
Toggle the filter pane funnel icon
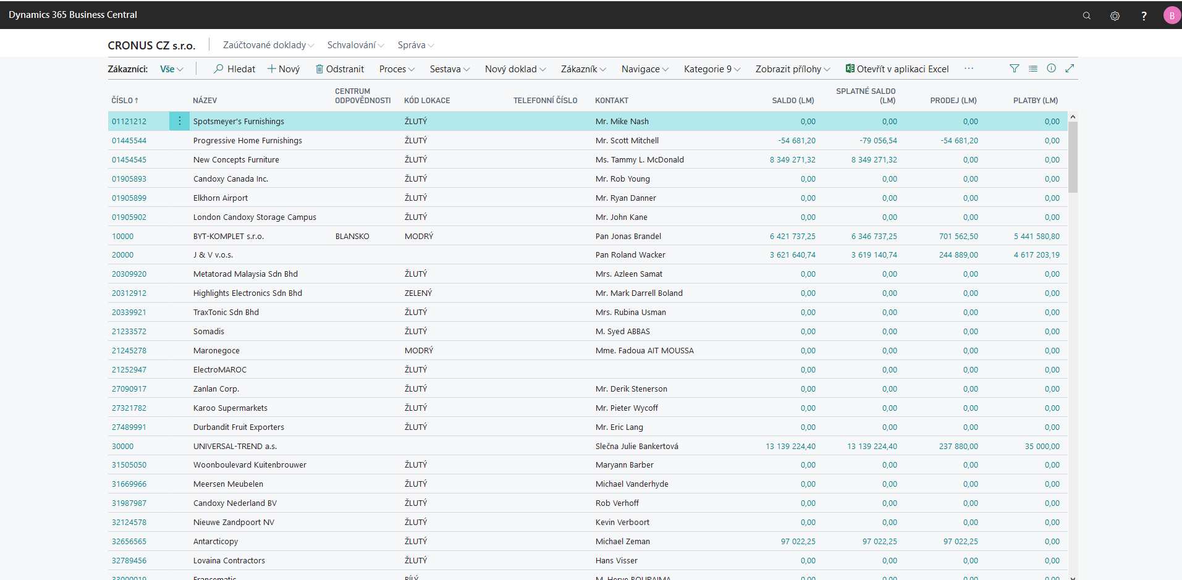tap(1015, 69)
